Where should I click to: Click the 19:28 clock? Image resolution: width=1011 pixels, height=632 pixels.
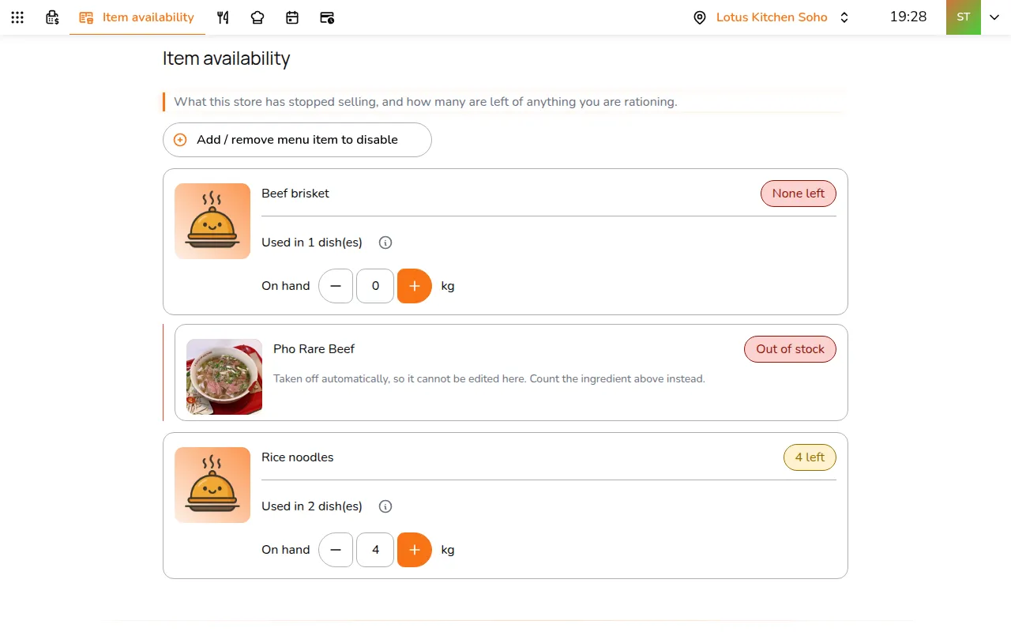click(x=908, y=17)
